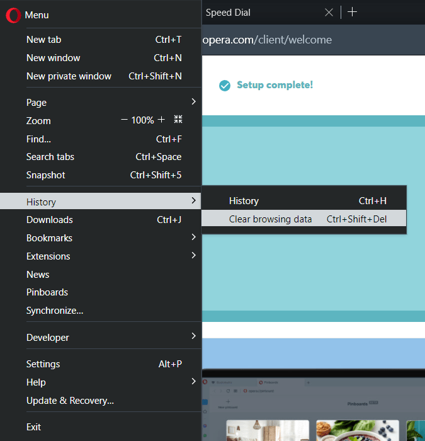Expand the Extensions submenu arrow
This screenshot has width=425, height=441.
coord(193,255)
